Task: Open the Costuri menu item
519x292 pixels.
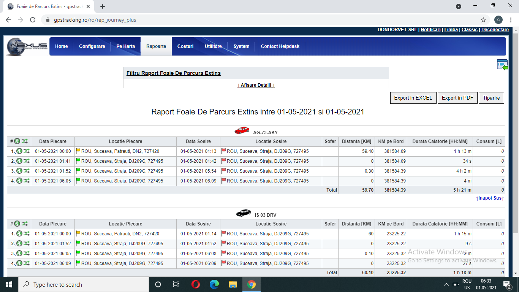Action: 185,46
